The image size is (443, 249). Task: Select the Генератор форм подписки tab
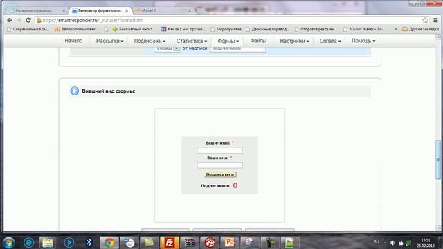[x=99, y=11]
